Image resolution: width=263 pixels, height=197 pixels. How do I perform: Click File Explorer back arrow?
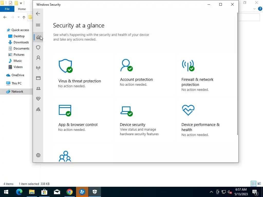(x=5, y=17)
